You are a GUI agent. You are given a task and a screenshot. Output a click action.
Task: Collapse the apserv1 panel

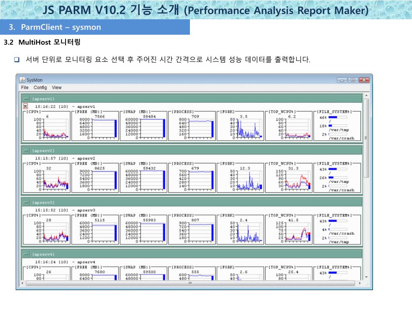(26, 99)
